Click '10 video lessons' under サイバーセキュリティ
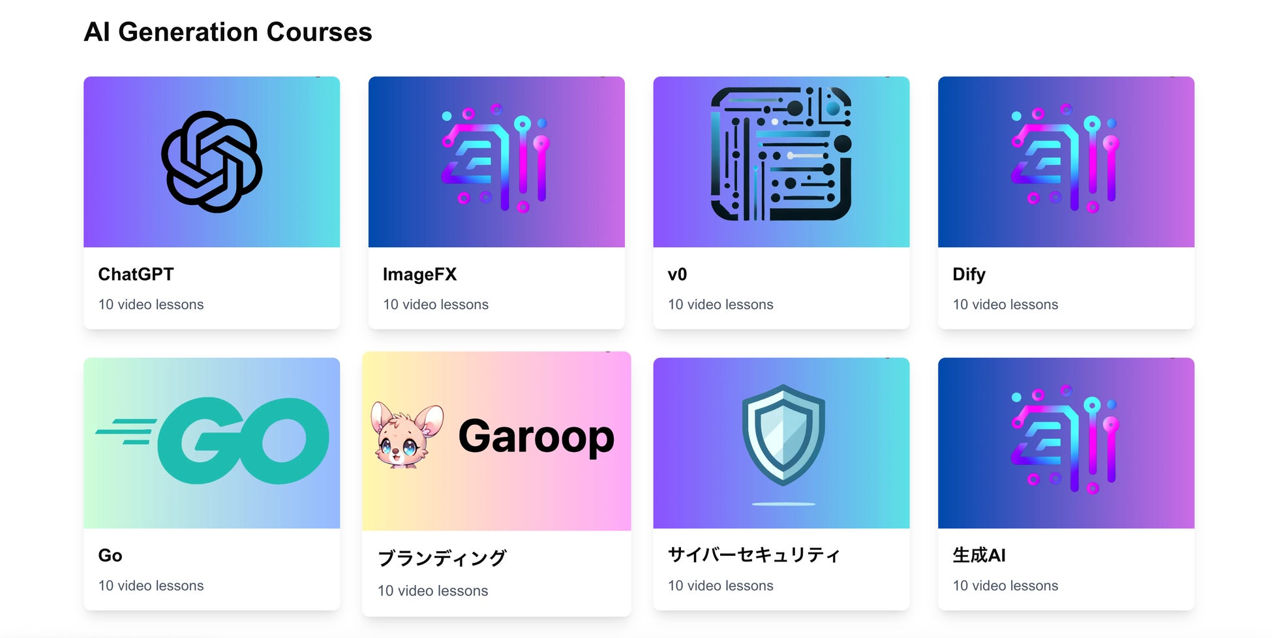Screen dimensions: 1272x638 [x=720, y=586]
